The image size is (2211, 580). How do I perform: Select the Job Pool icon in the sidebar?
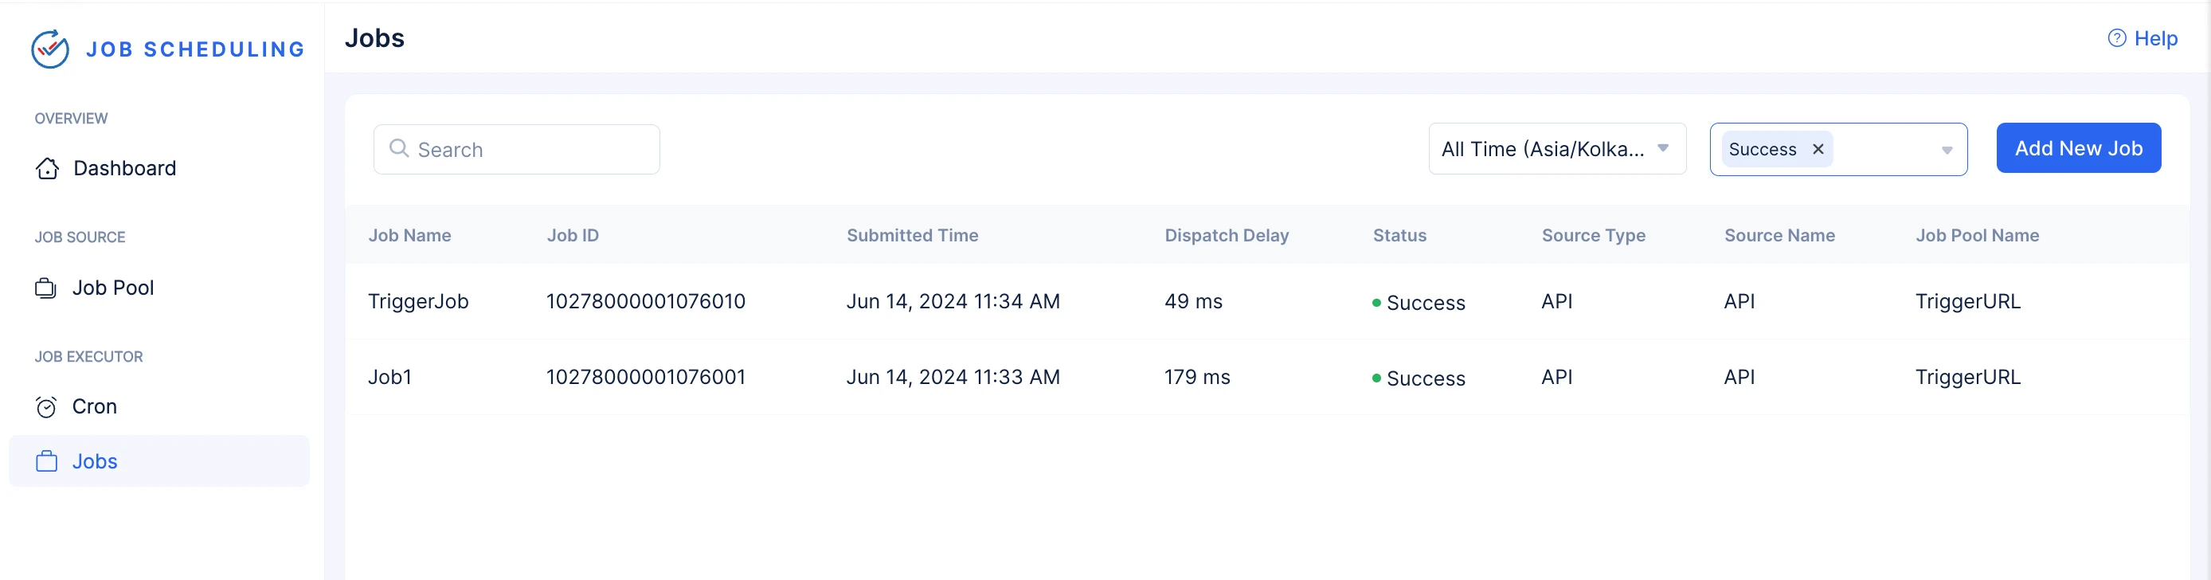(45, 288)
